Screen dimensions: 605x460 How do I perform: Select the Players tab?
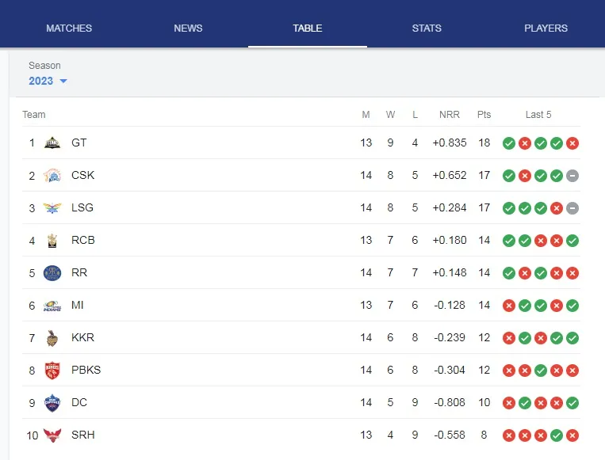[546, 29]
